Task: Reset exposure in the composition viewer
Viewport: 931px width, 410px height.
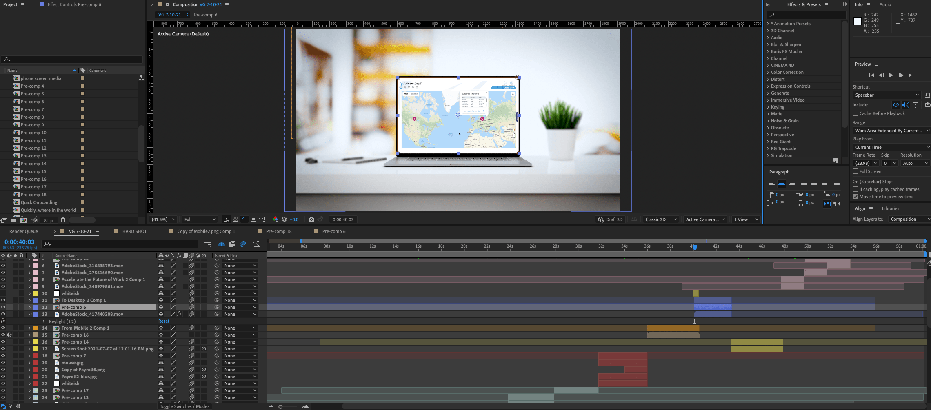Action: (284, 219)
